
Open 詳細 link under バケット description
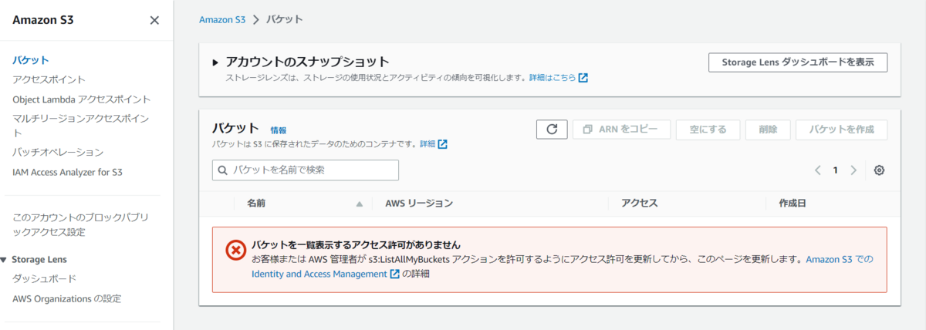[x=434, y=144]
